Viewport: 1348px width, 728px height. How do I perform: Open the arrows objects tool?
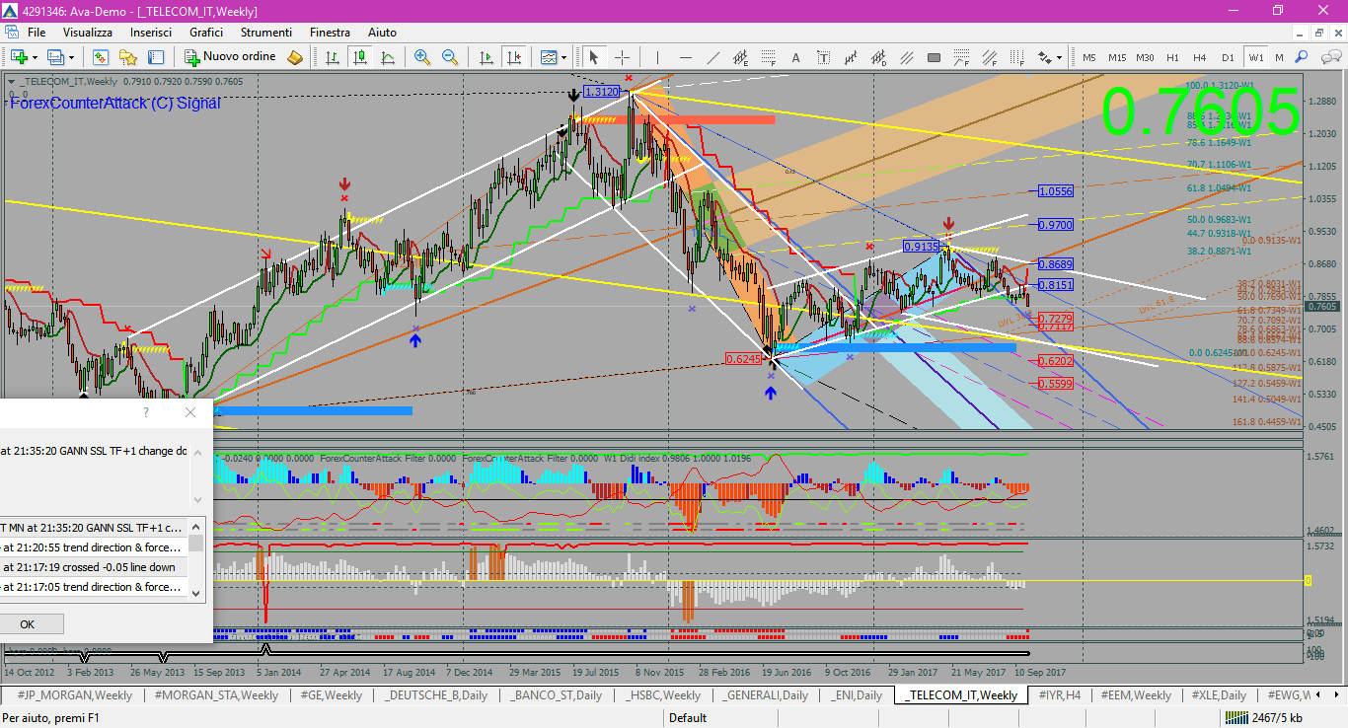[x=1044, y=57]
